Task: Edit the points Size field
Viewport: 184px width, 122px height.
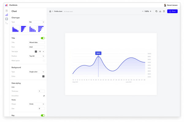Action: point(41,109)
